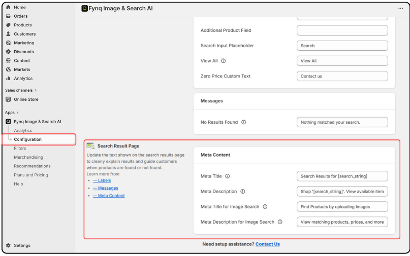
Task: Click the info icon next to No Results Found
Action: click(243, 122)
